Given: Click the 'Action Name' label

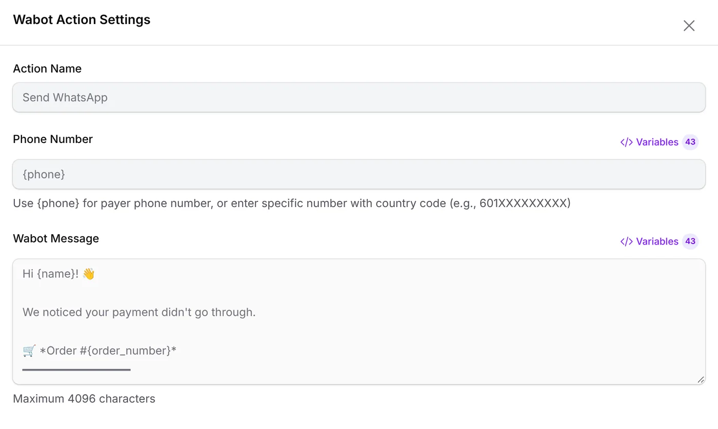Looking at the screenshot, I should tap(47, 69).
